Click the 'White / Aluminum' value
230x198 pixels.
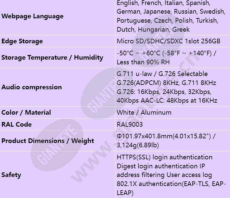tap(144, 112)
